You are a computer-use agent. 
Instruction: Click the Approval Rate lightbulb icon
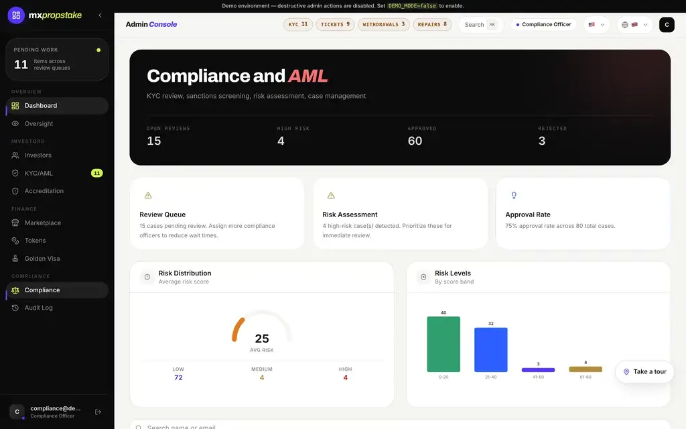514,195
